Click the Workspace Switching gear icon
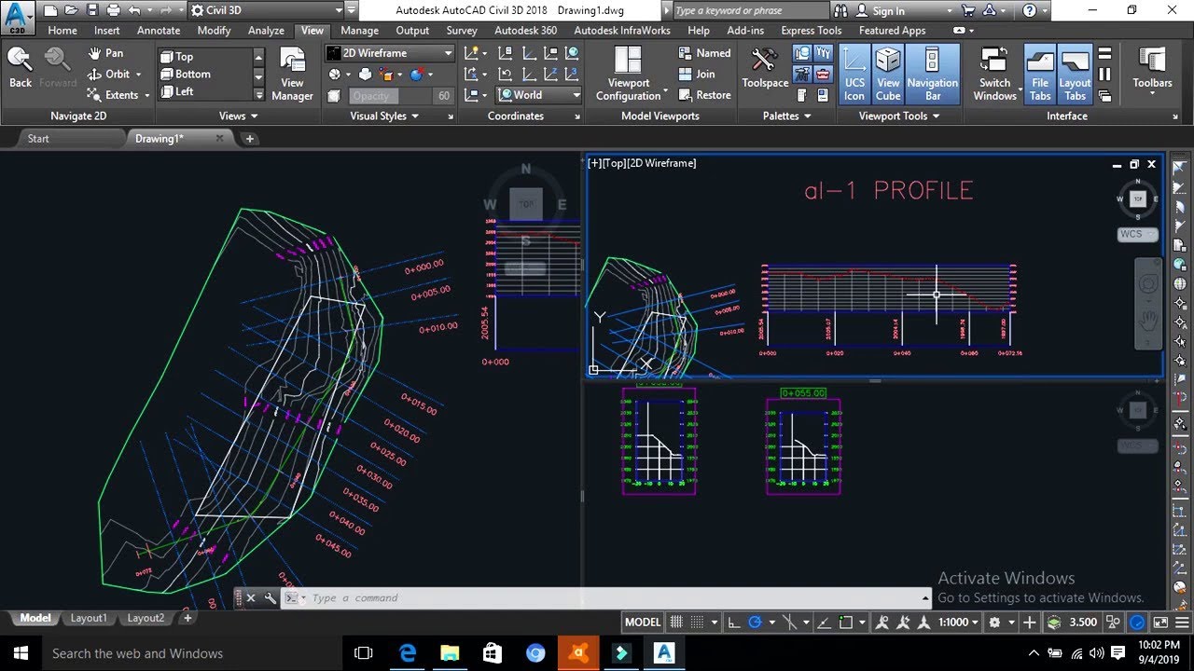This screenshot has width=1194, height=671. click(x=995, y=622)
